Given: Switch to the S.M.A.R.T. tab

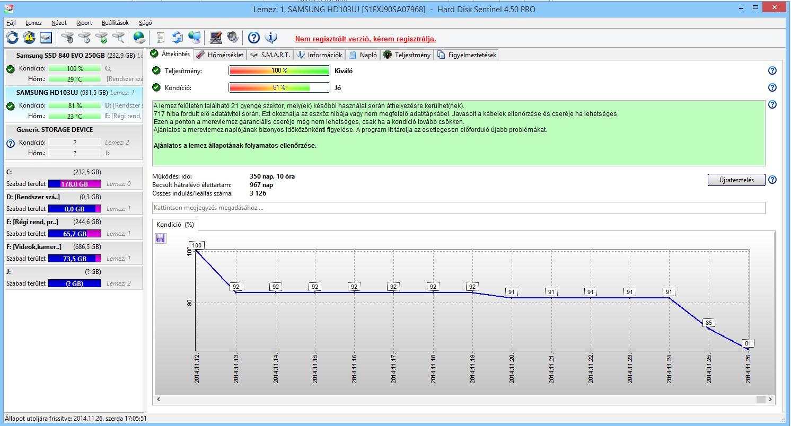Looking at the screenshot, I should [270, 55].
